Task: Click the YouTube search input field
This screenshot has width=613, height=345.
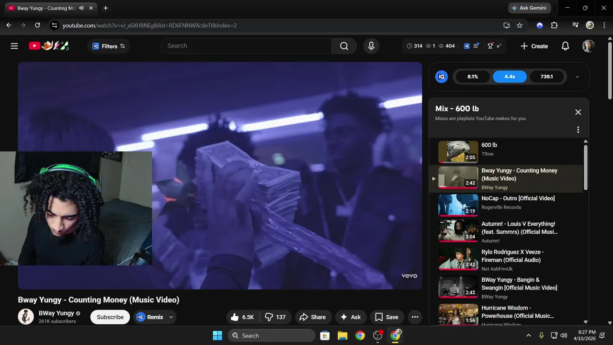Action: click(x=246, y=46)
